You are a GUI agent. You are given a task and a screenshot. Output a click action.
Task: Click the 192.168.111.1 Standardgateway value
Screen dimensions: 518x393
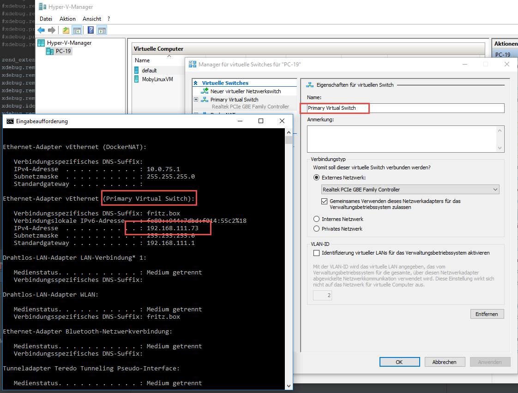171,243
